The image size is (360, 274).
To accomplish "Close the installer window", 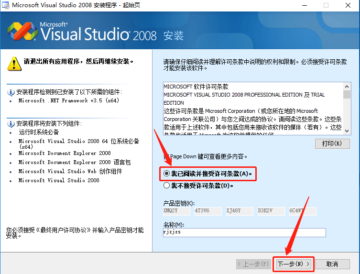I will [x=348, y=5].
